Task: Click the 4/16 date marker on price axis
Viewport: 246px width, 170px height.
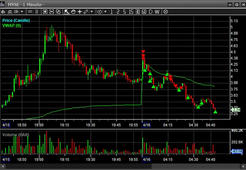Action: (147, 125)
